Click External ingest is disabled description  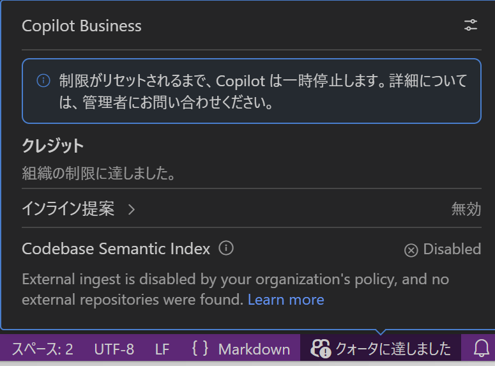tap(236, 289)
